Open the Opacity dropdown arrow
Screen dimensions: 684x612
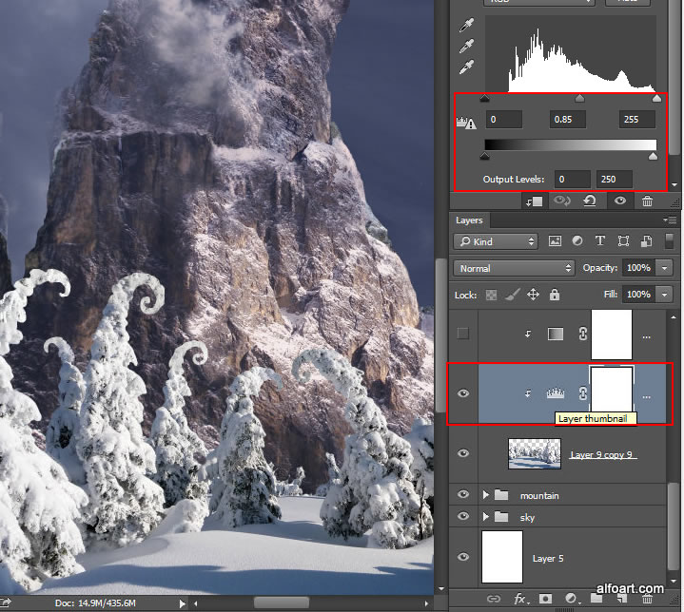point(663,268)
